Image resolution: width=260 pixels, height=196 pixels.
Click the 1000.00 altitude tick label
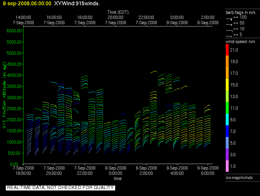tap(14, 142)
